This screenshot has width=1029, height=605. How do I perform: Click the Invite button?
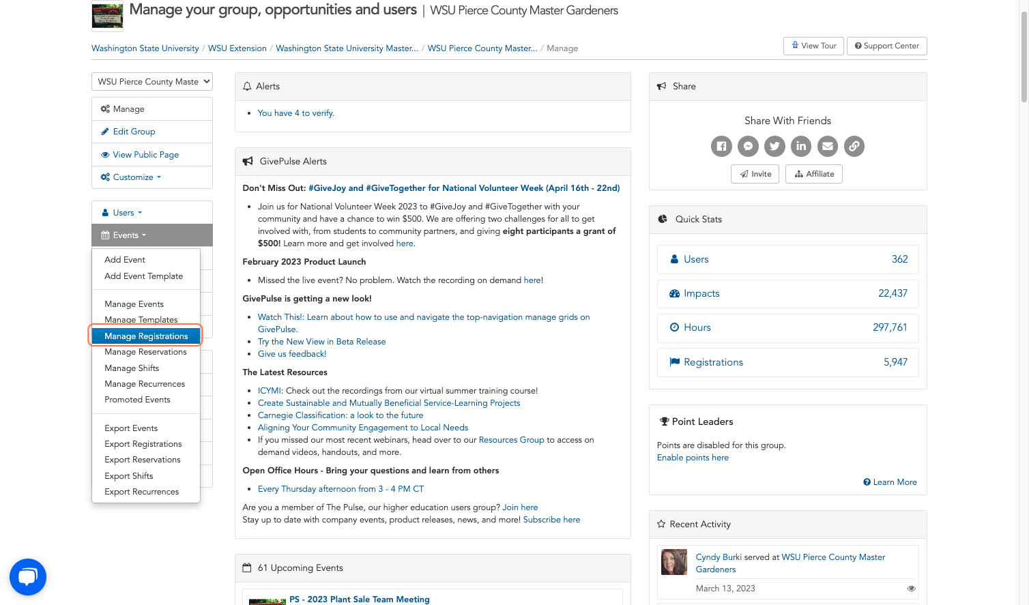(x=755, y=174)
